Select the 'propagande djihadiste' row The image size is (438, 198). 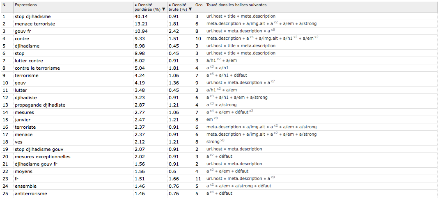coord(219,105)
